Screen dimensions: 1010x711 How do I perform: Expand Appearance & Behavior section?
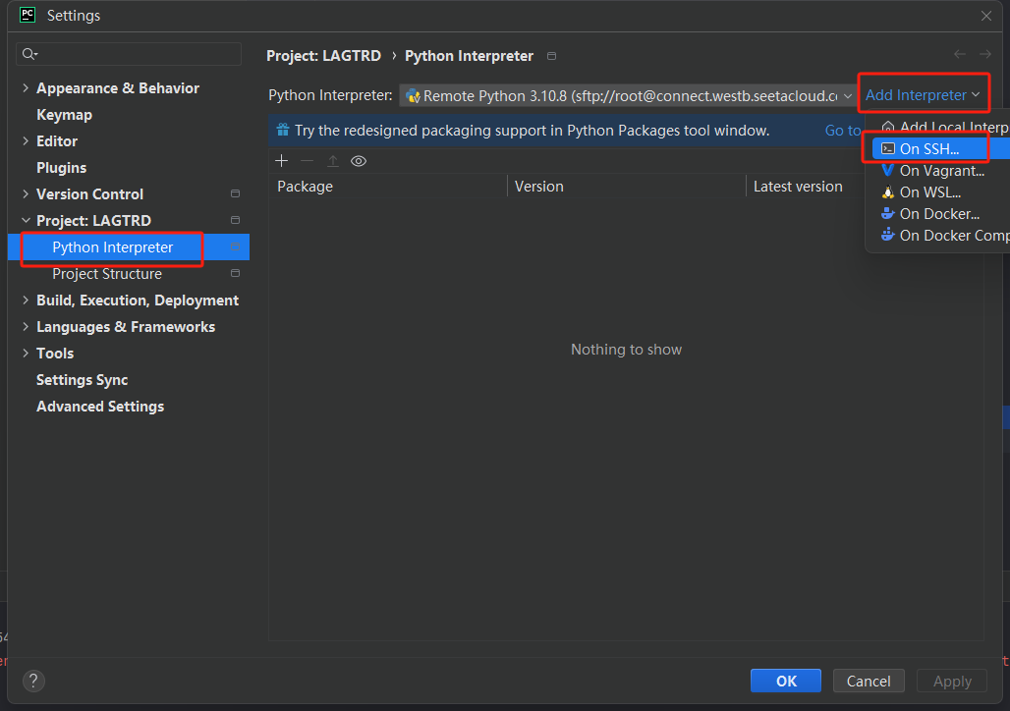[26, 88]
